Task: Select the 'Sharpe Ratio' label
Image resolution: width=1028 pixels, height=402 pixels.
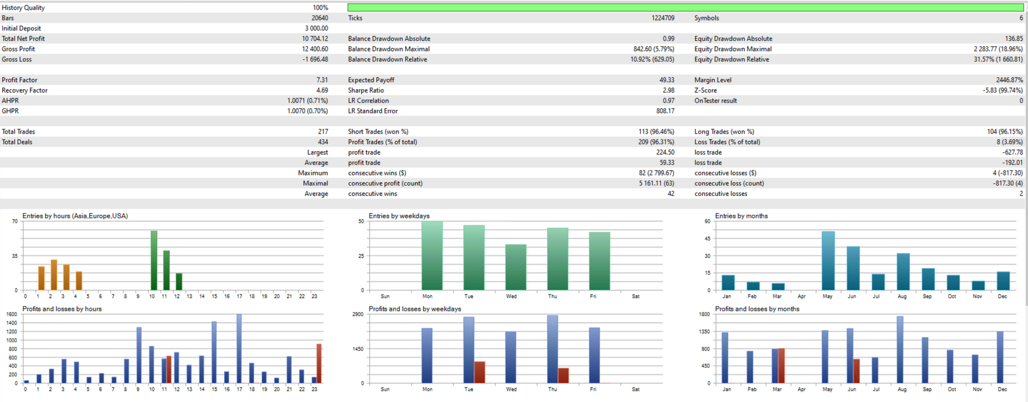Action: pos(366,90)
